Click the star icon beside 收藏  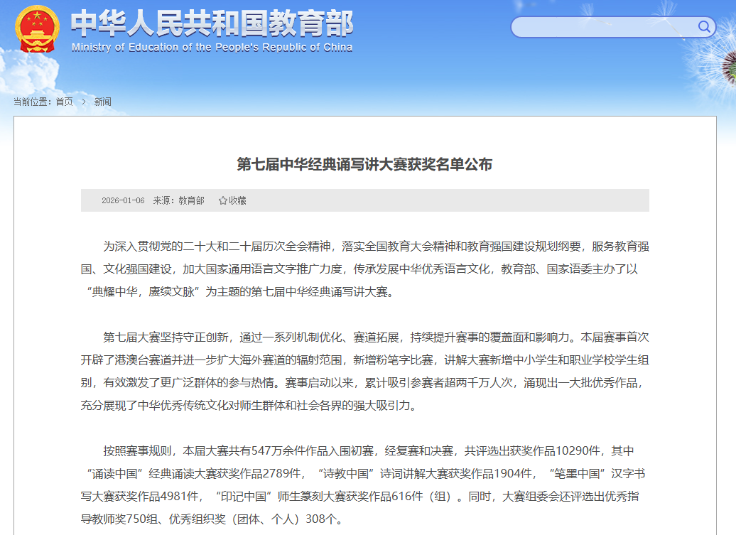222,200
